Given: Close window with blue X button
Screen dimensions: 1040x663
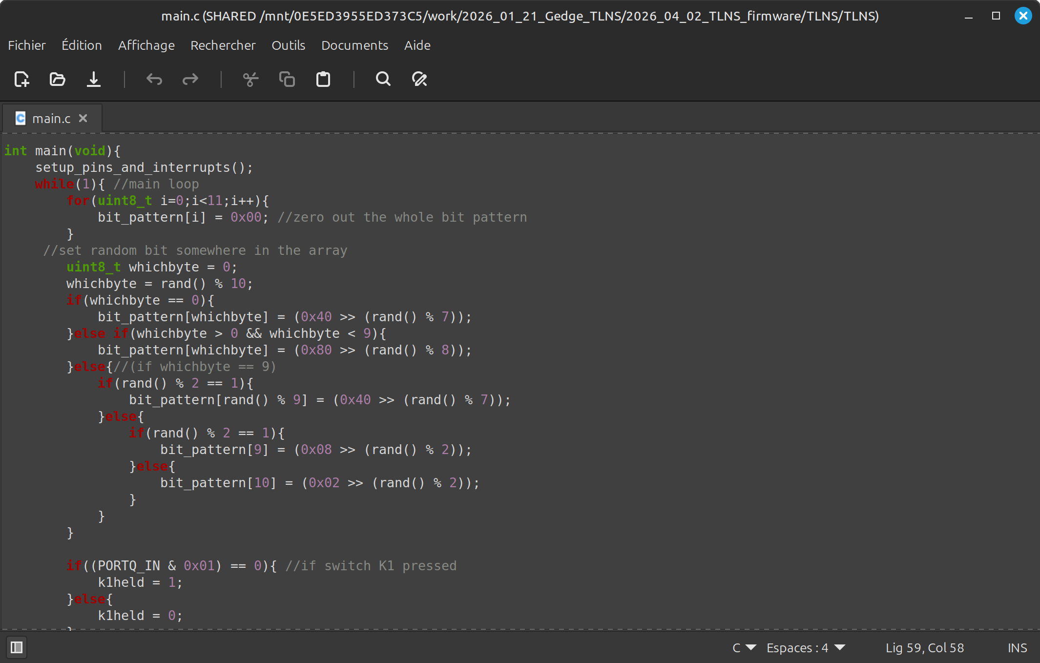Looking at the screenshot, I should pyautogui.click(x=1023, y=16).
